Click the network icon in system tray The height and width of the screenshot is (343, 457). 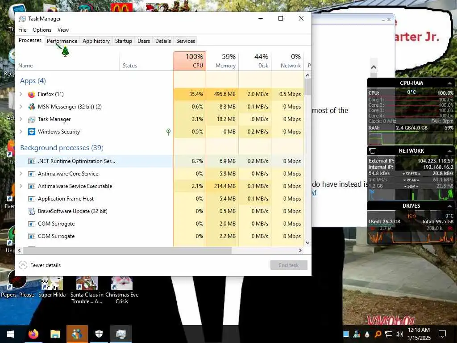tap(389, 334)
